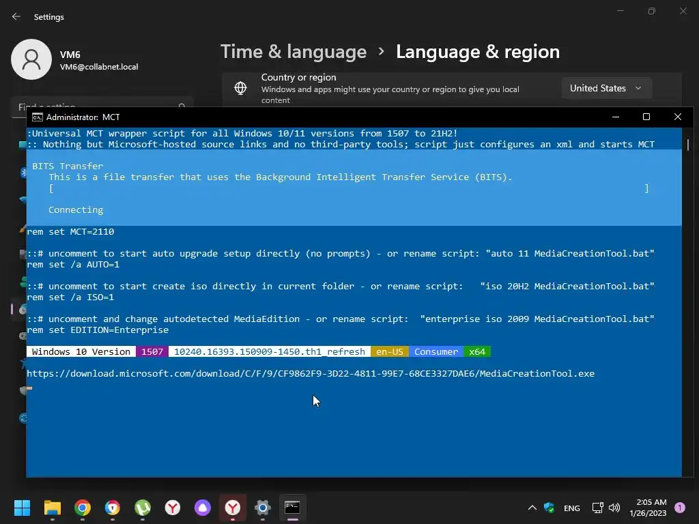Restore down the Settings window
This screenshot has height=524, width=699.
(652, 11)
